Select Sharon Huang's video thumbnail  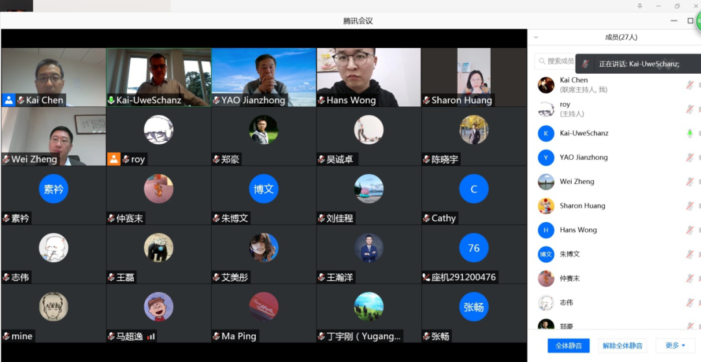[474, 76]
